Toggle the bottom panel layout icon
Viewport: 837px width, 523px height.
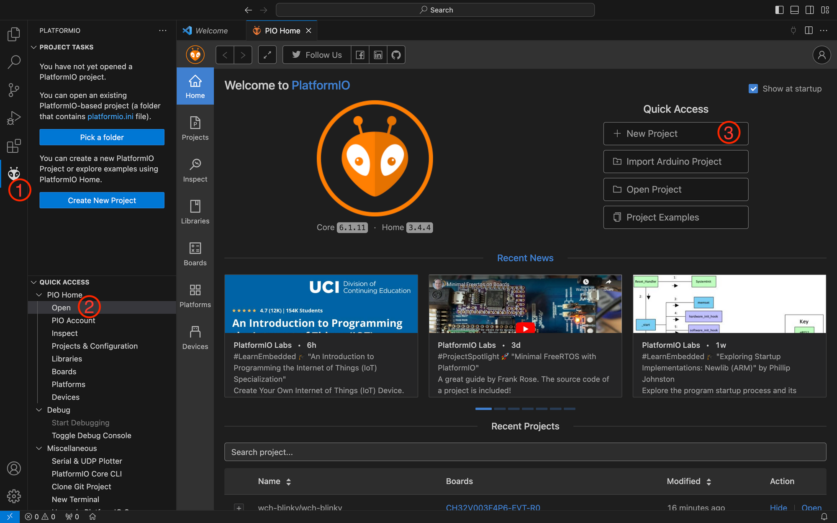pyautogui.click(x=794, y=10)
